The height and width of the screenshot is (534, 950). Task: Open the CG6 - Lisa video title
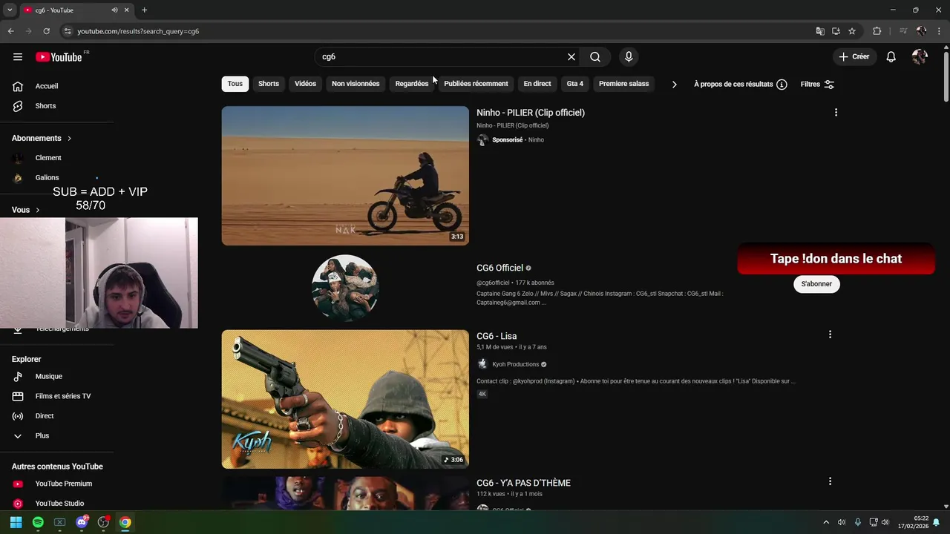tap(497, 336)
